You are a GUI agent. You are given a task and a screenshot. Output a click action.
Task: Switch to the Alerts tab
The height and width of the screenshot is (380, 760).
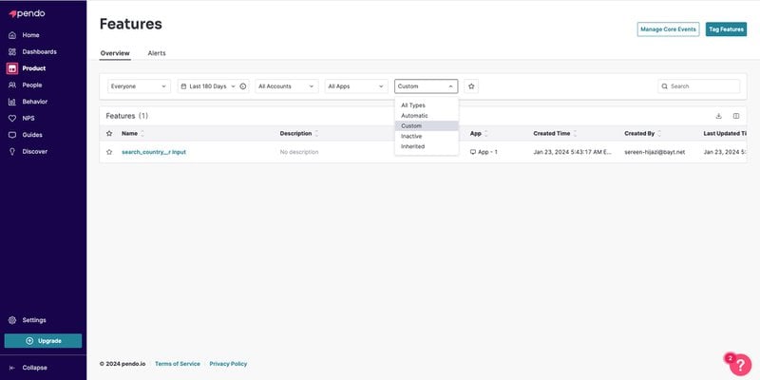[x=157, y=53]
